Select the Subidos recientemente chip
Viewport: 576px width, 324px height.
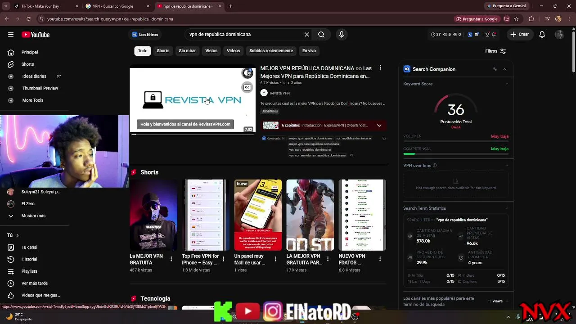(271, 51)
